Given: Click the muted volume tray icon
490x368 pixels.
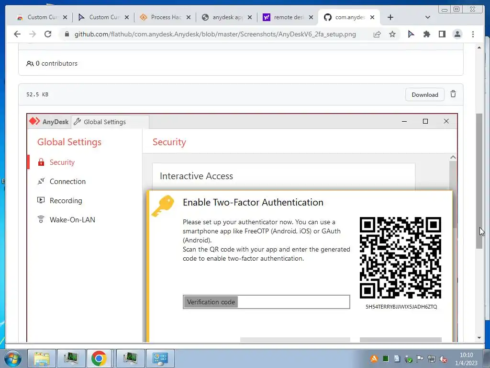Looking at the screenshot, I should tap(443, 359).
